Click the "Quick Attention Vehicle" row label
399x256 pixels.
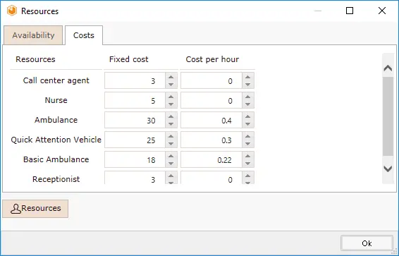point(56,140)
